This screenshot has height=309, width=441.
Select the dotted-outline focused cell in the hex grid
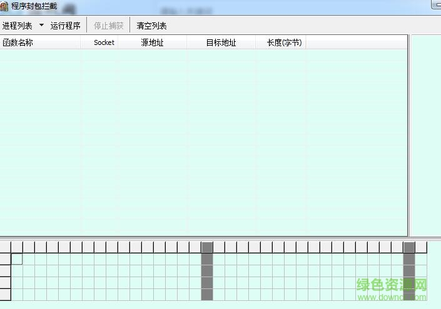tap(17, 259)
